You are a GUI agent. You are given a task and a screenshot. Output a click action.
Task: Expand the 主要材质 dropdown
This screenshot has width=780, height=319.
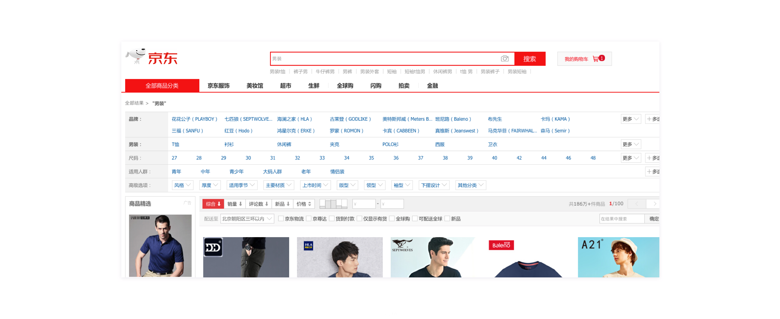click(279, 185)
